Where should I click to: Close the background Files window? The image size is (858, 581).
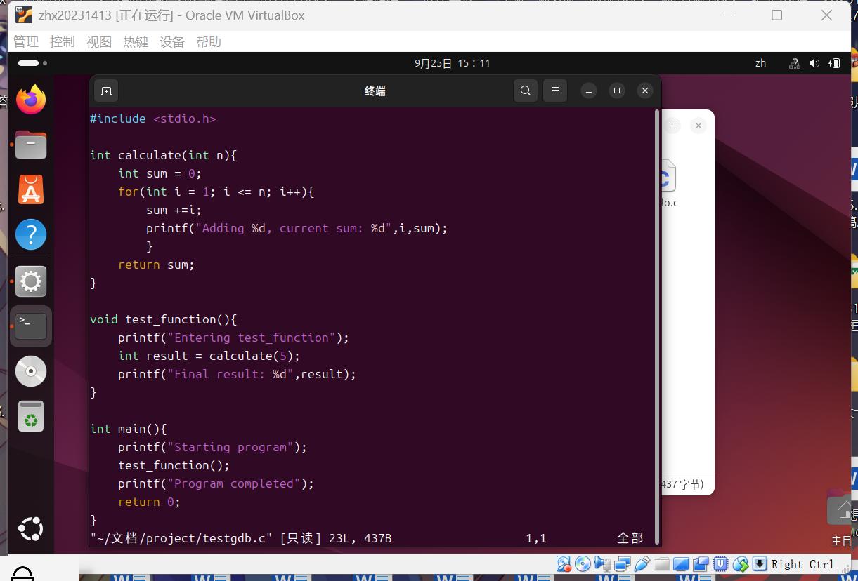pos(698,126)
